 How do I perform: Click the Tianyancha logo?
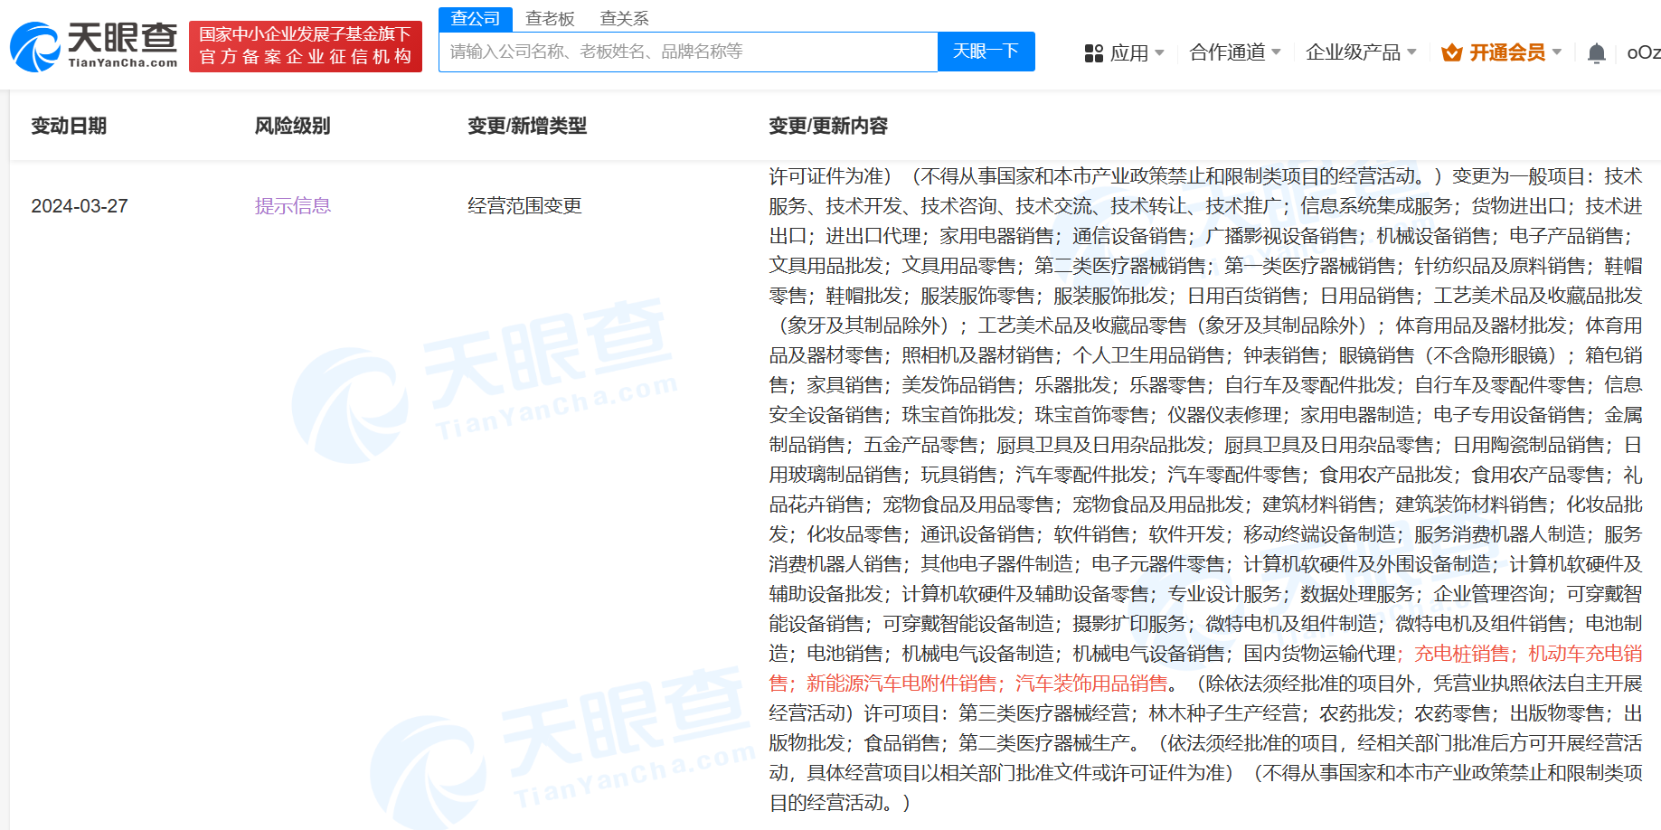coord(94,46)
